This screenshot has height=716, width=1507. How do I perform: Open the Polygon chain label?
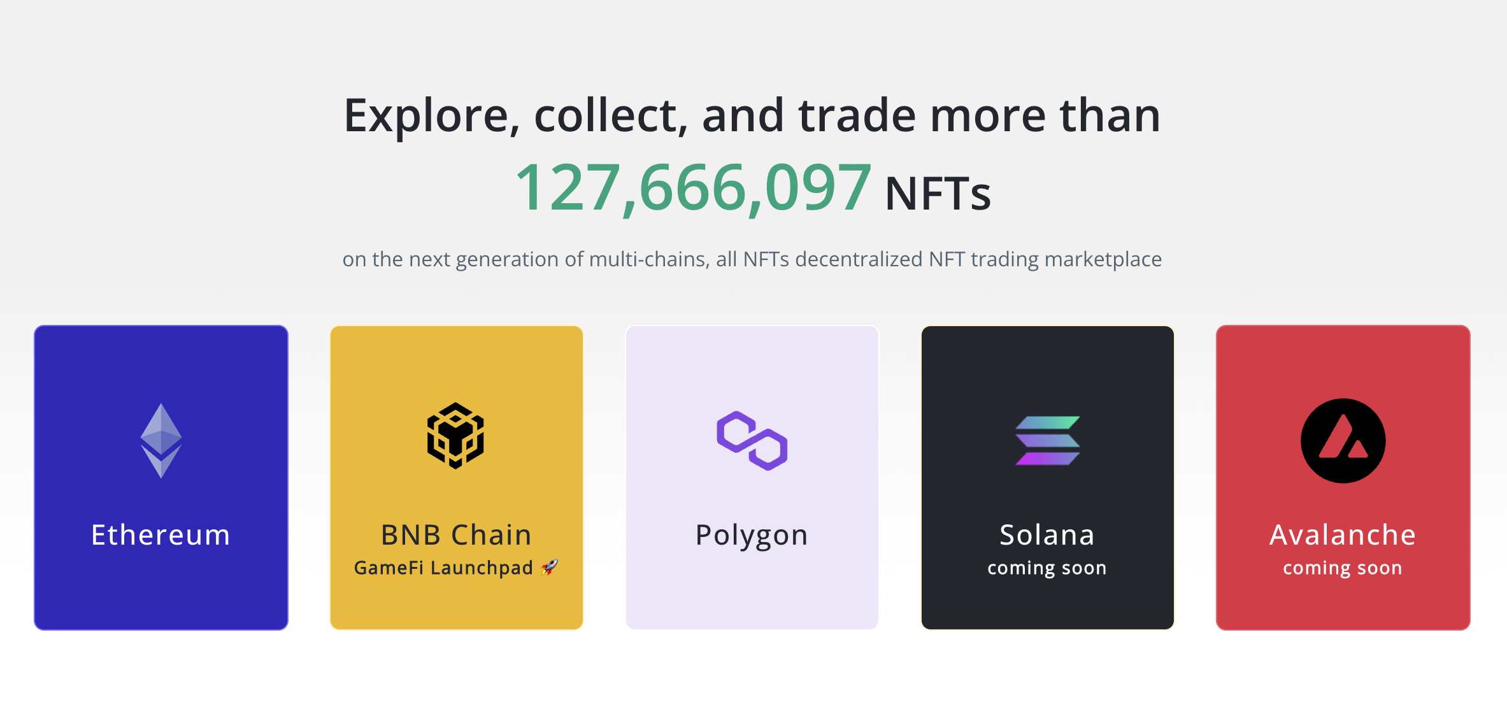(x=752, y=535)
